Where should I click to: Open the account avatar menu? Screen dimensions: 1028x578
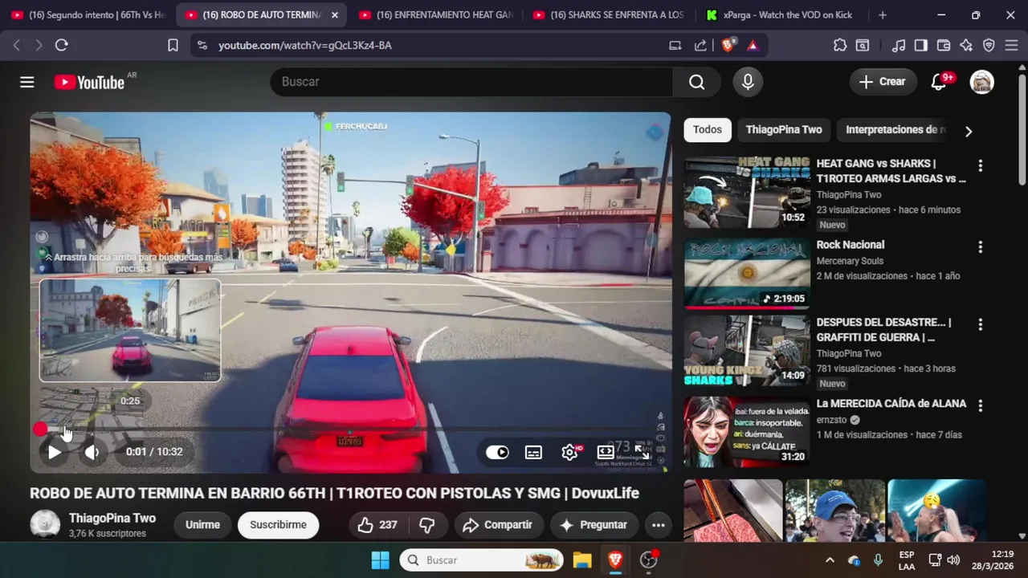click(x=981, y=82)
